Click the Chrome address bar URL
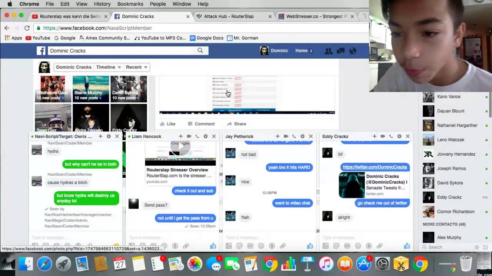492x276 pixels. 97,28
